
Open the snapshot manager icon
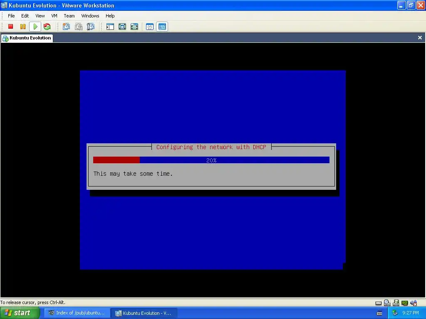90,26
